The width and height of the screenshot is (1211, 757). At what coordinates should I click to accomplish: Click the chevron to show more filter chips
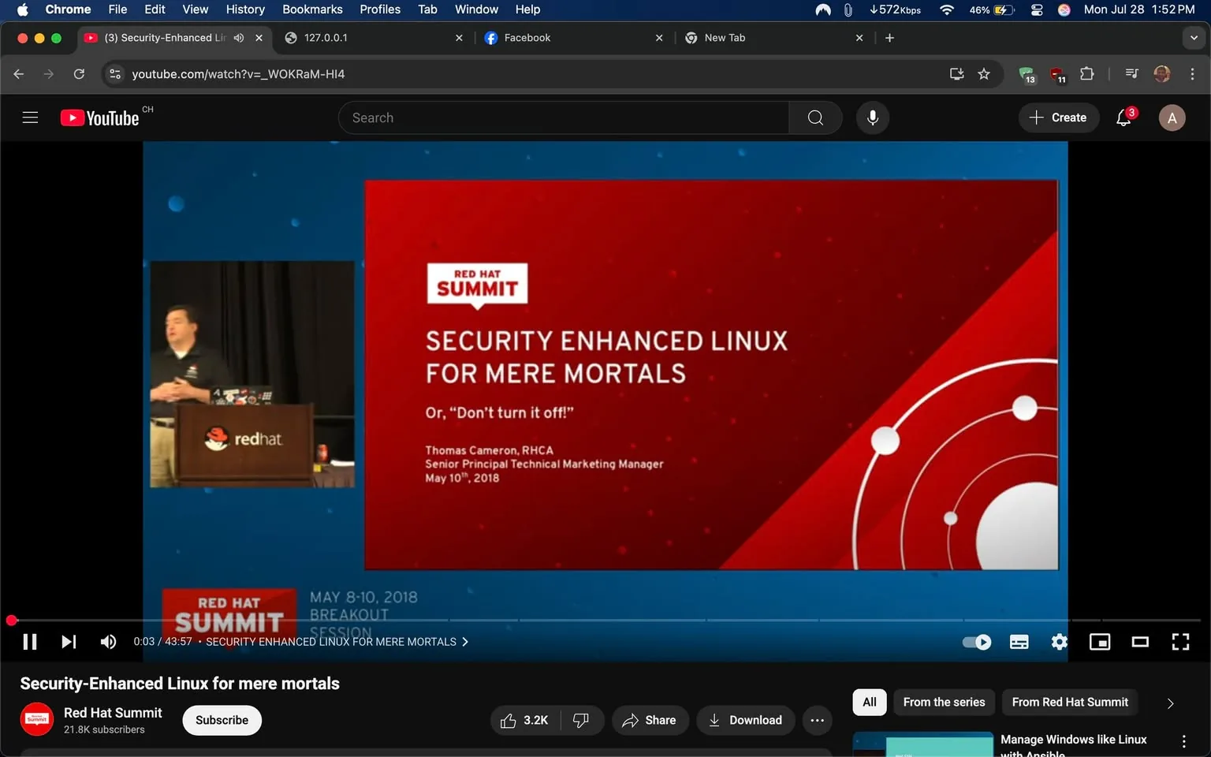[x=1170, y=703]
